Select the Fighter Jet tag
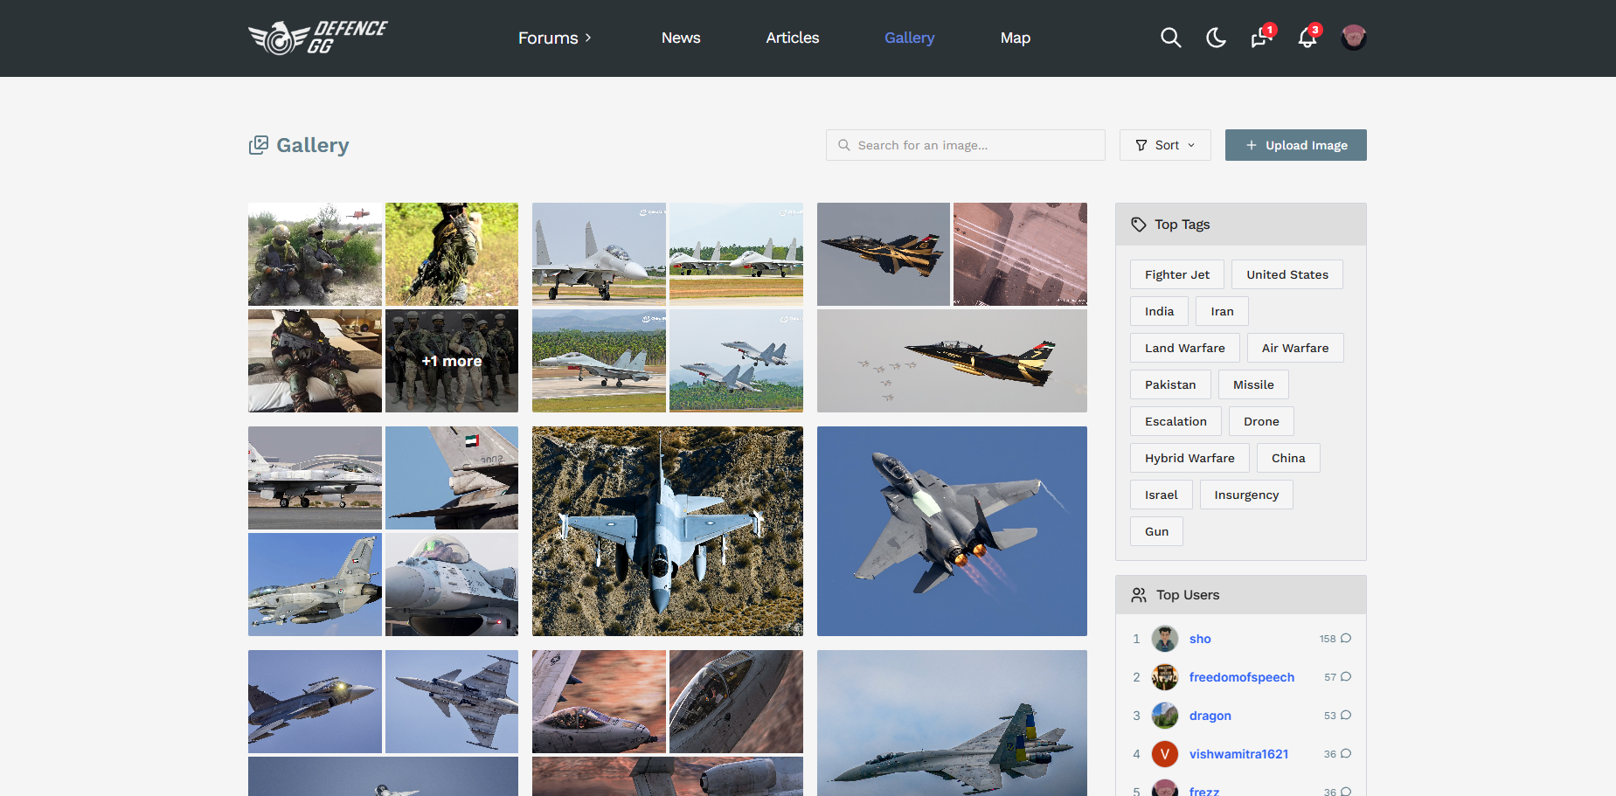 click(x=1177, y=274)
